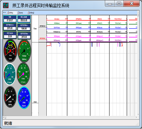The height and width of the screenshot is (129, 142).
Task: Select the green RPMA rotary gauge
Action: click(x=23, y=74)
